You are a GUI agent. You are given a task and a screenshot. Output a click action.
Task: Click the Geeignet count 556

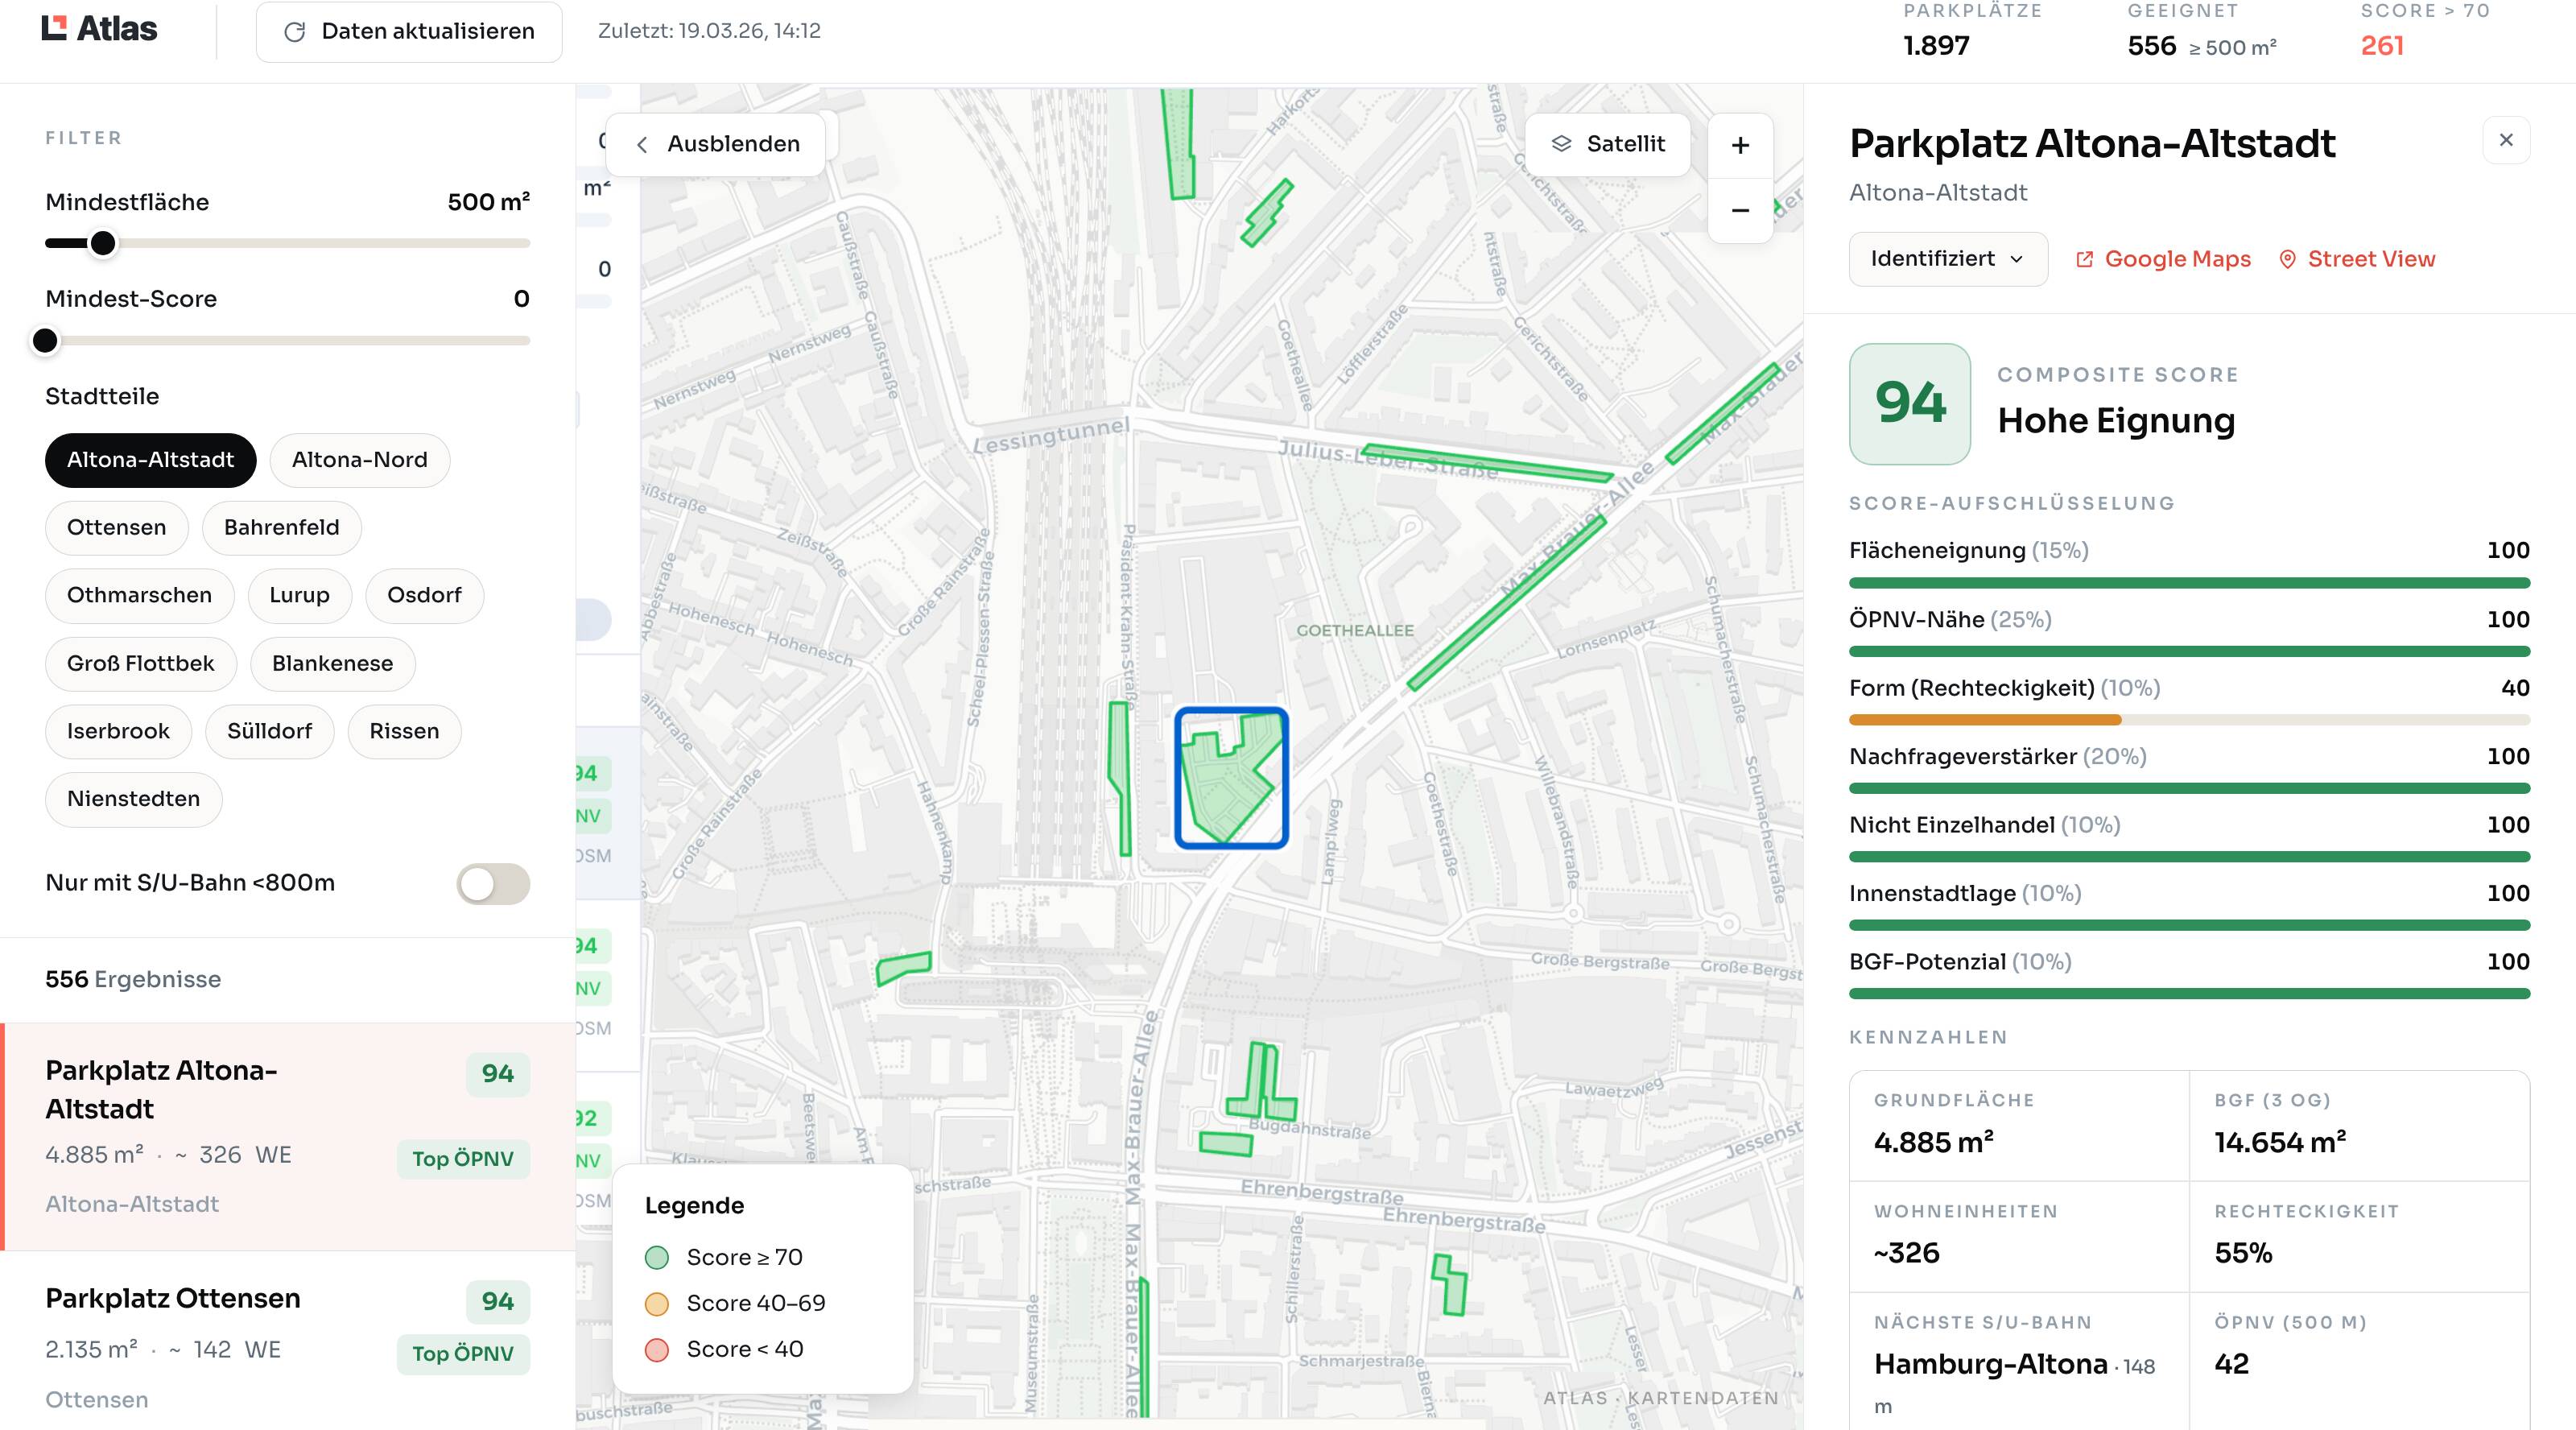point(2152,46)
